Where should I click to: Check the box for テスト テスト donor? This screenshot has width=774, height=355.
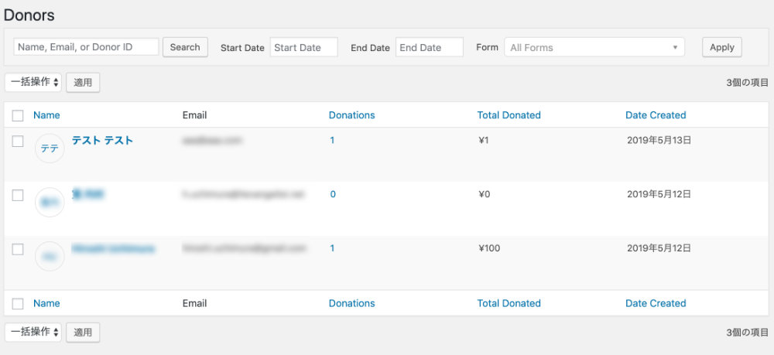pyautogui.click(x=18, y=142)
